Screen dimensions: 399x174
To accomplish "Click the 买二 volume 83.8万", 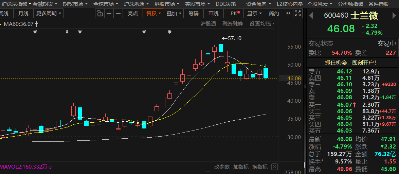I will click(x=371, y=111).
